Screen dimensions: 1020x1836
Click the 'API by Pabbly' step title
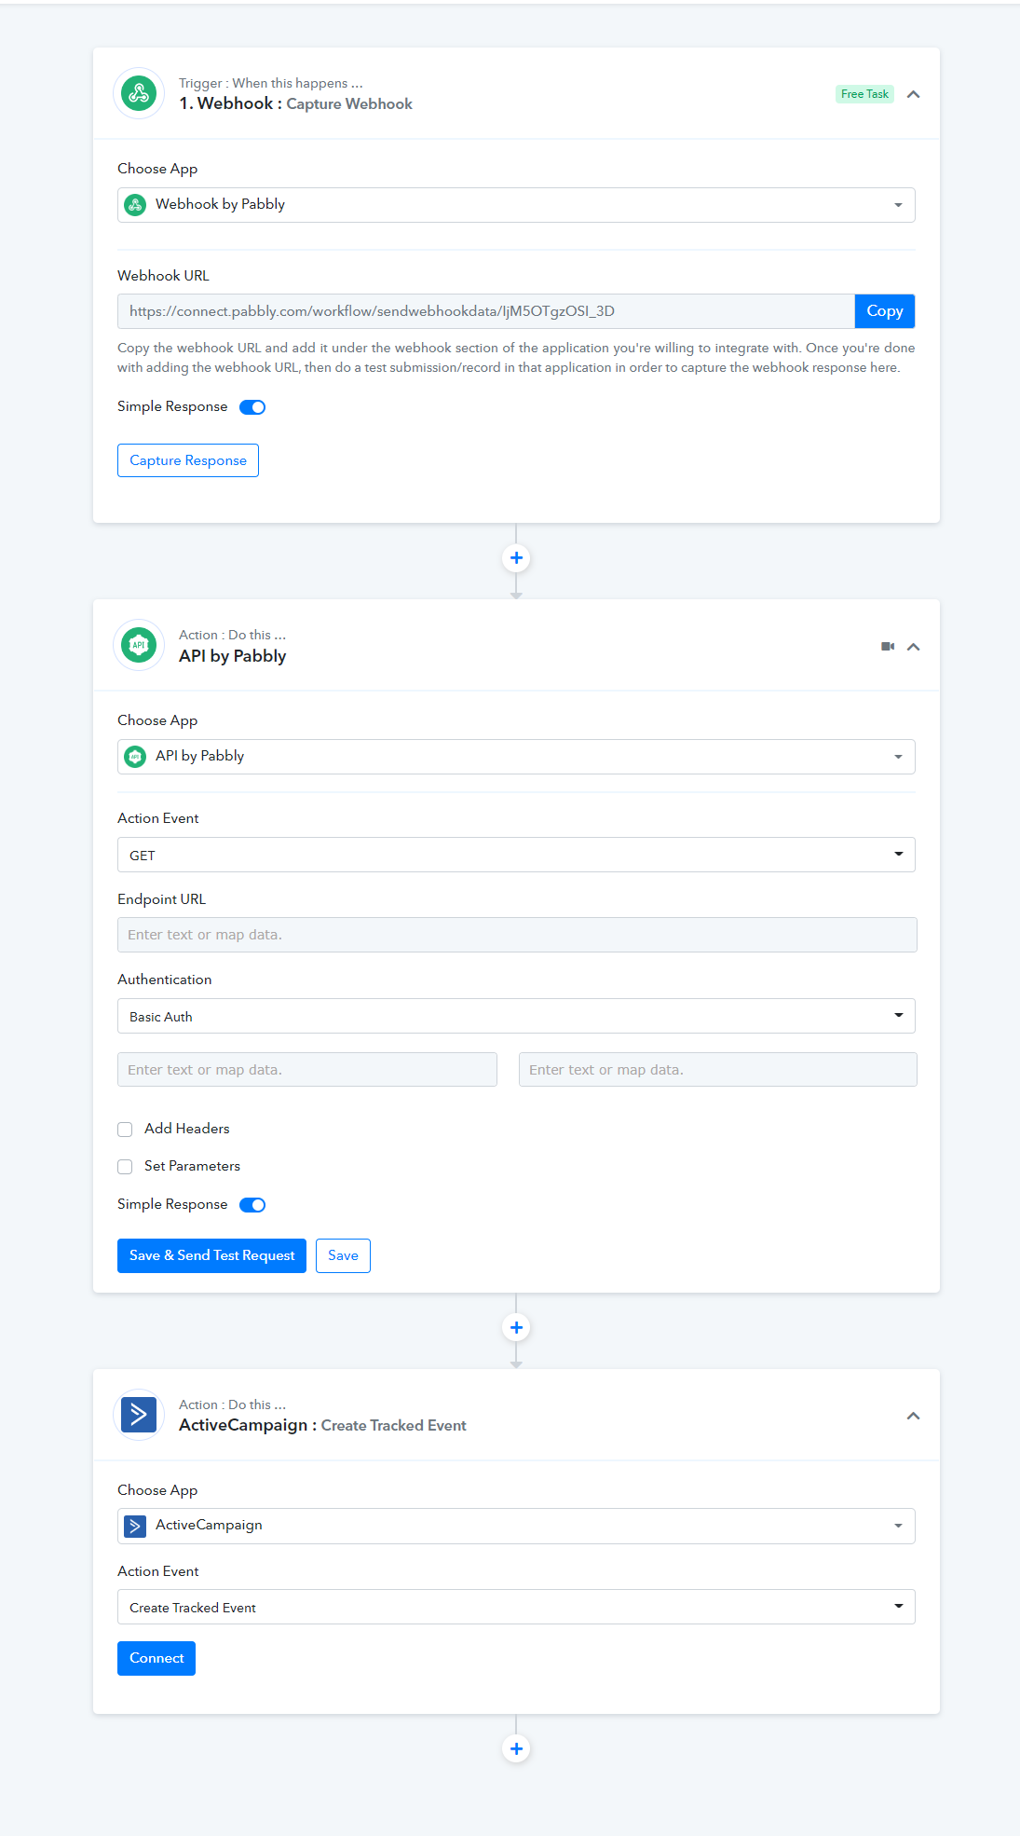[x=232, y=656]
